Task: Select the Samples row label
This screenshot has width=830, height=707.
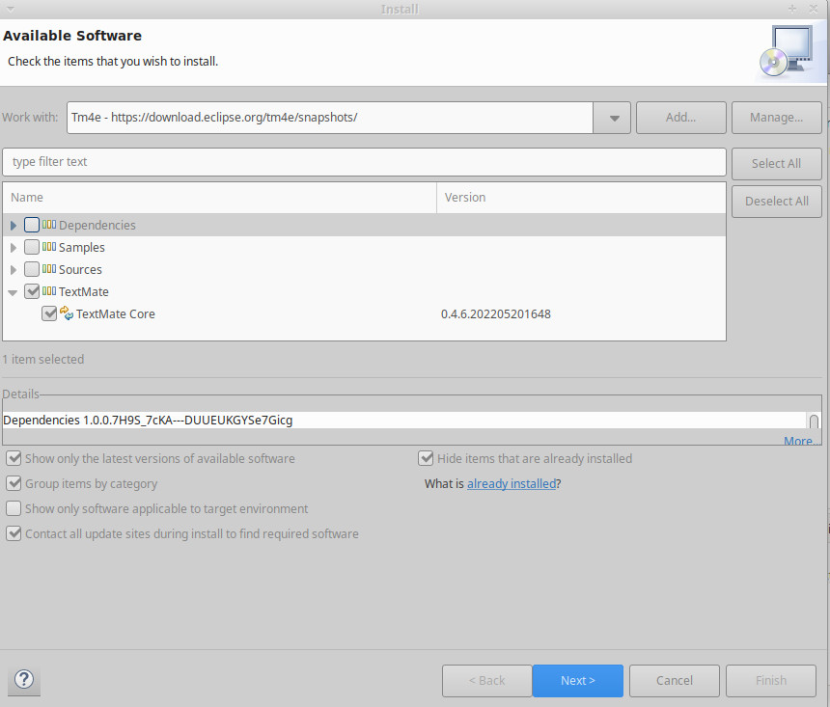Action: click(81, 247)
